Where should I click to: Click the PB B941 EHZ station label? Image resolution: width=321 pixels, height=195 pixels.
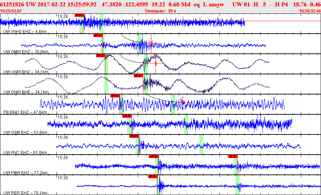point(25,112)
